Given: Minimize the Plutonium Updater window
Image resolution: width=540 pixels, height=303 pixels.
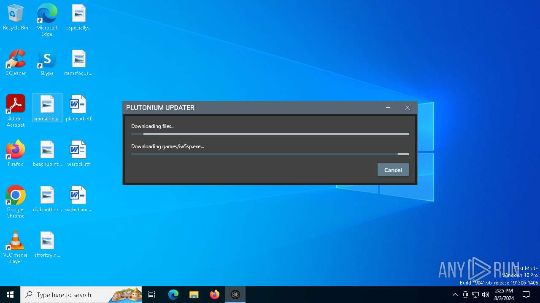Looking at the screenshot, I should [x=388, y=108].
